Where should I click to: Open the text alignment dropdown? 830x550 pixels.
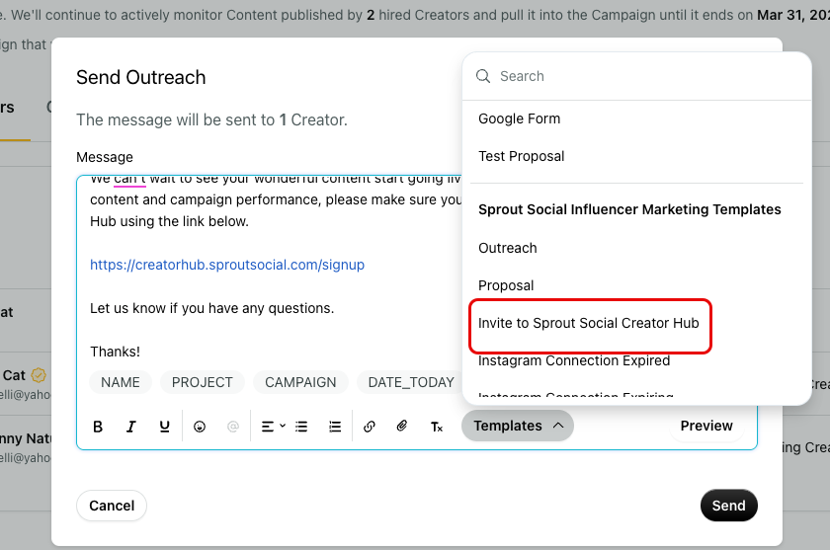[x=273, y=427]
